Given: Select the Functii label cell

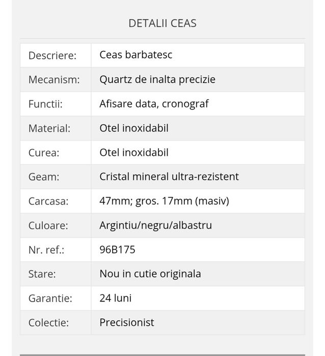Looking at the screenshot, I should 45,104.
